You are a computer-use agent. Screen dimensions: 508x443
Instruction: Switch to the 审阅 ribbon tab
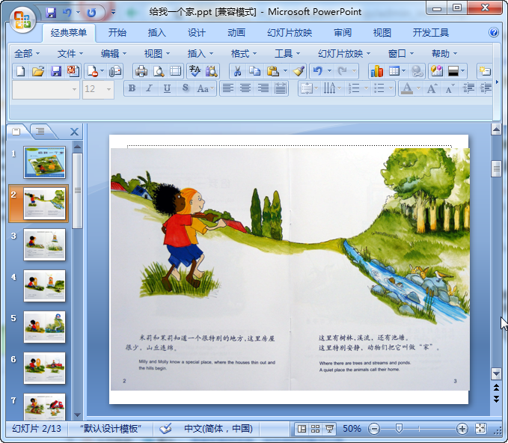[x=343, y=32]
